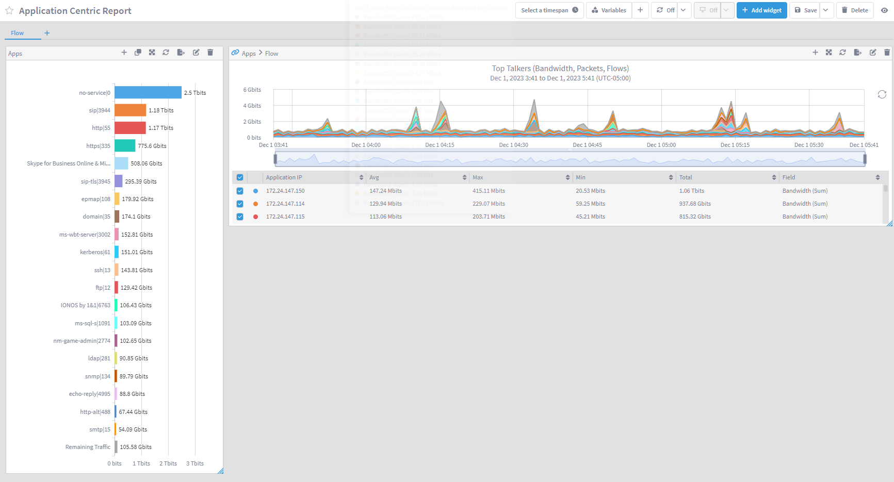The width and height of the screenshot is (894, 482).
Task: Click Total value 1.06 Tbits
Action: click(x=691, y=191)
